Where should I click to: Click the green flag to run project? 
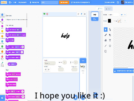tap(44, 14)
